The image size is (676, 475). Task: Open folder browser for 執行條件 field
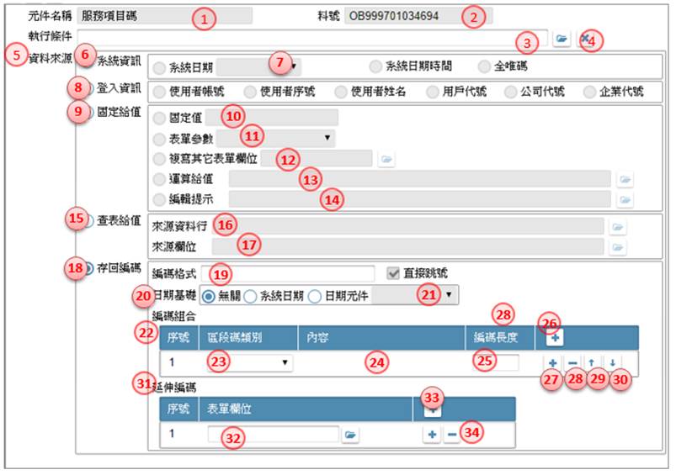click(x=562, y=39)
